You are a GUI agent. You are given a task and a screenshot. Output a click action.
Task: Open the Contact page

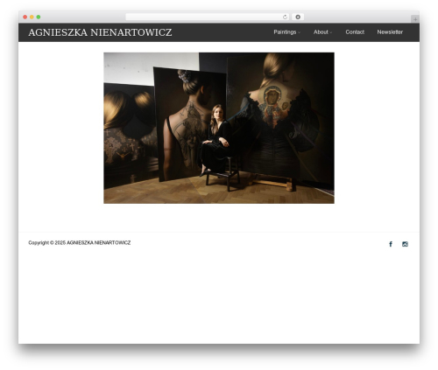355,32
